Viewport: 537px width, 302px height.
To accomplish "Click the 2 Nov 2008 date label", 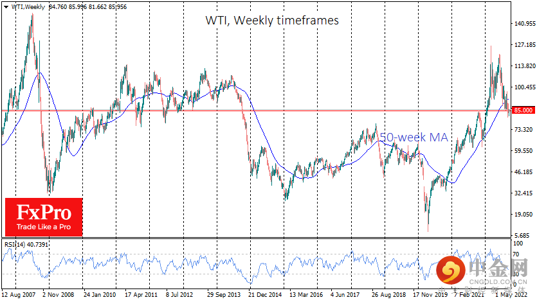I will [x=59, y=294].
